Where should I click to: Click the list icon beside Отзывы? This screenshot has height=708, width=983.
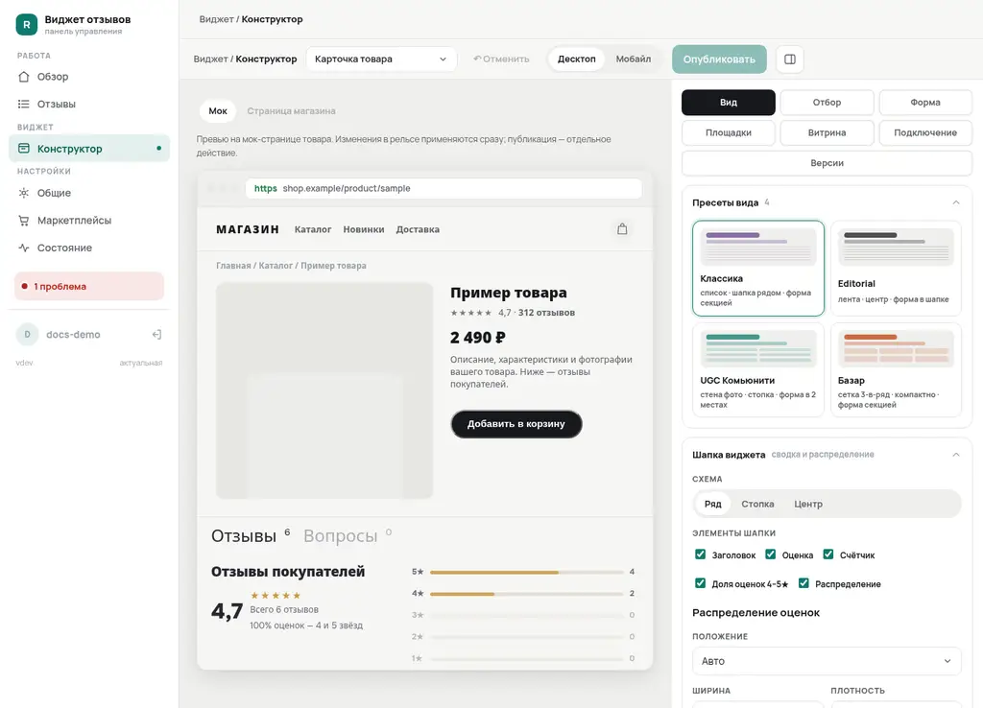[24, 104]
